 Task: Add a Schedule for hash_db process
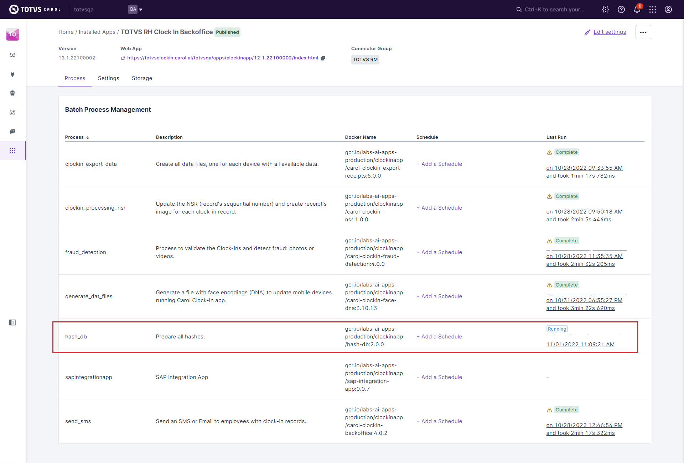[x=439, y=337]
